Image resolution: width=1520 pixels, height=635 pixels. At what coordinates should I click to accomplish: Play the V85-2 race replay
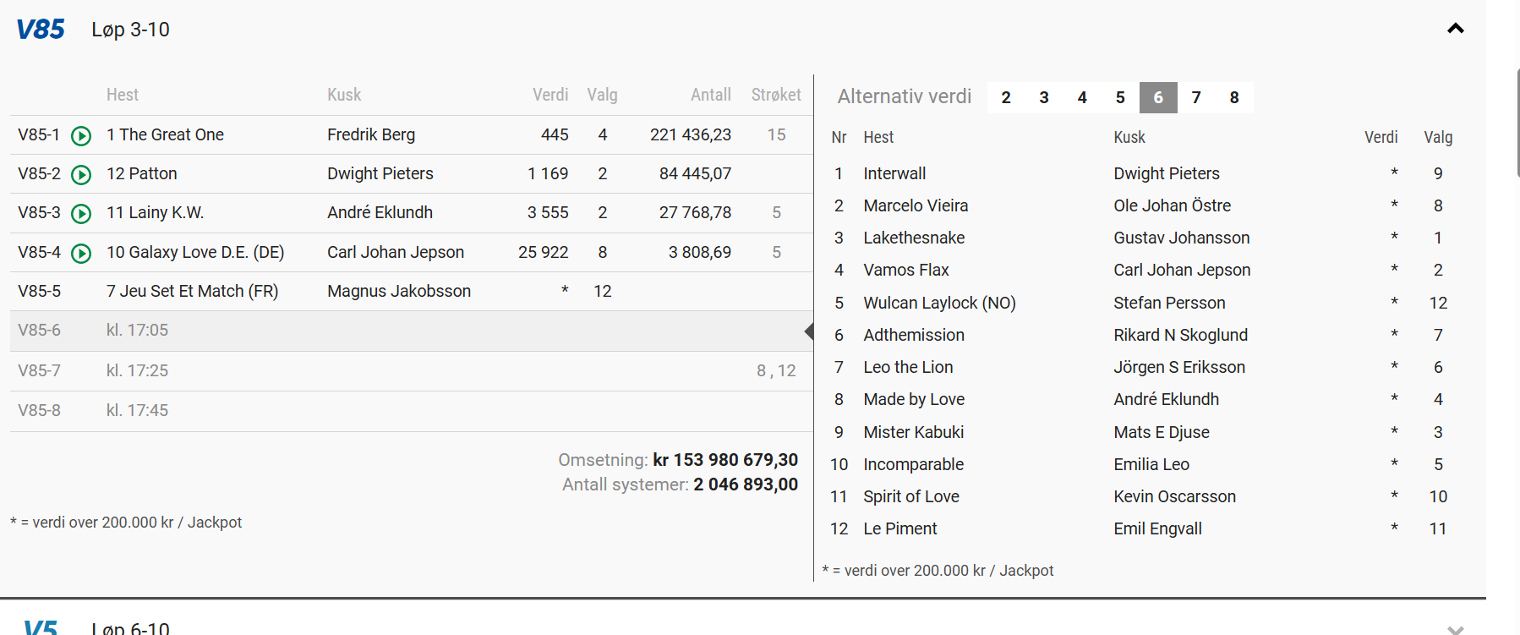tap(81, 174)
